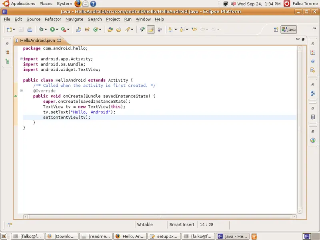Click the Javadoc @ icon in right trim
This screenshot has height=240, width=320.
pyautogui.click(x=313, y=61)
